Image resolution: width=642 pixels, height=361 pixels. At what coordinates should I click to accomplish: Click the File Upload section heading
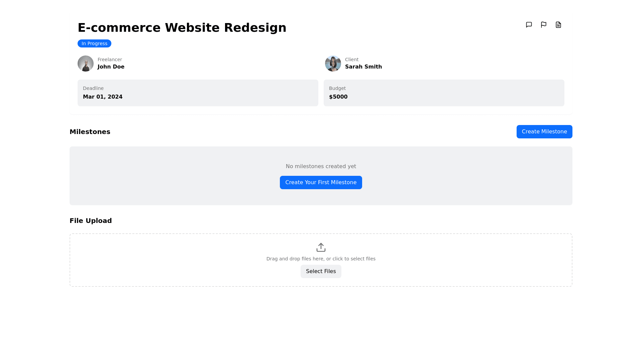(x=91, y=221)
